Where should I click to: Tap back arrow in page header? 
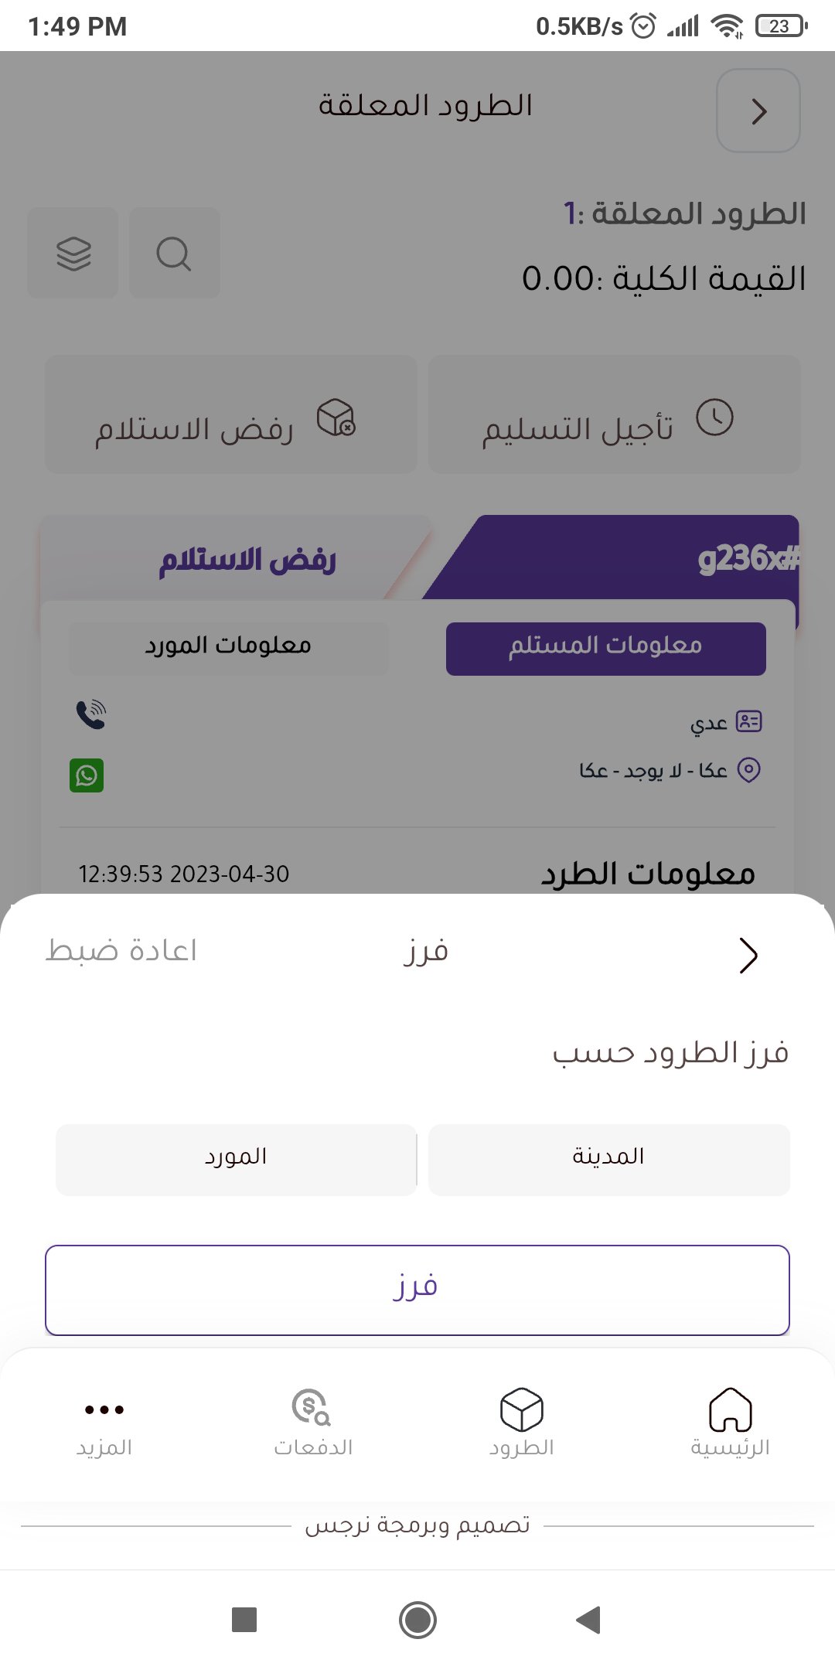(x=758, y=111)
